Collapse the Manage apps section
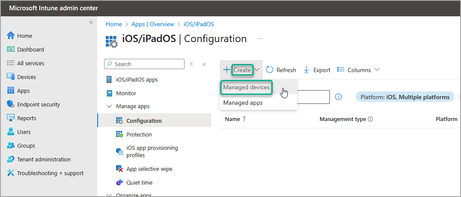Screen dimensions: 461x197 tap(109, 106)
